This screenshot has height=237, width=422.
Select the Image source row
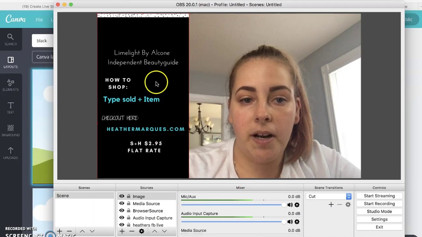[x=147, y=197]
